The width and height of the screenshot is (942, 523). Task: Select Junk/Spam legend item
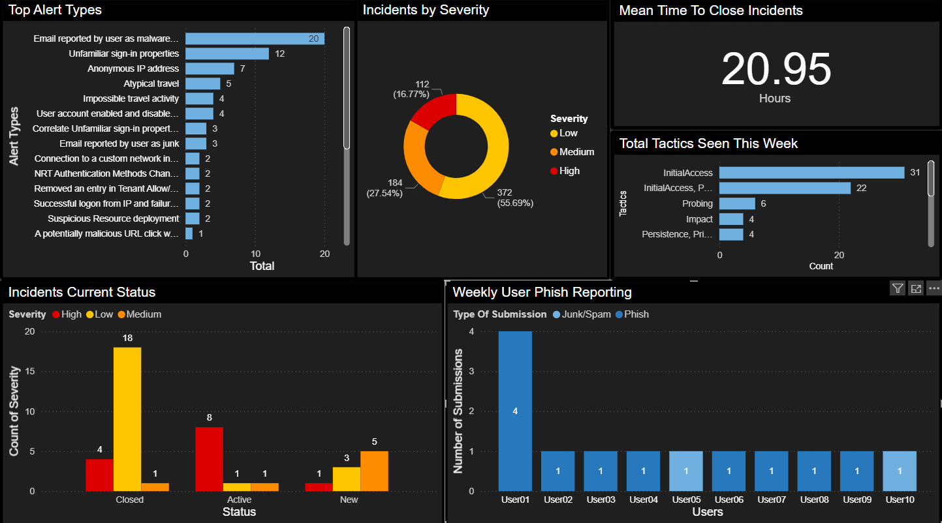(582, 314)
